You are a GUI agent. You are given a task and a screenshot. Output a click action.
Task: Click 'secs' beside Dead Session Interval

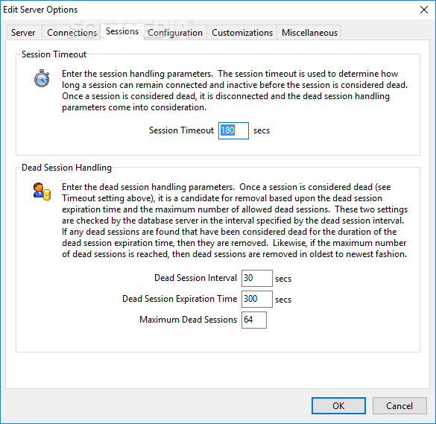283,279
